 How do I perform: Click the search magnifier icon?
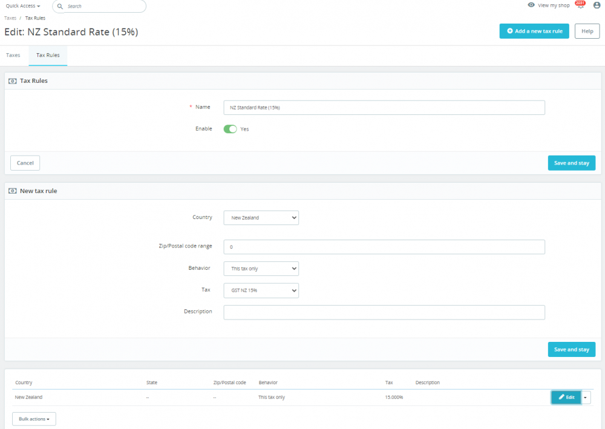tap(60, 6)
